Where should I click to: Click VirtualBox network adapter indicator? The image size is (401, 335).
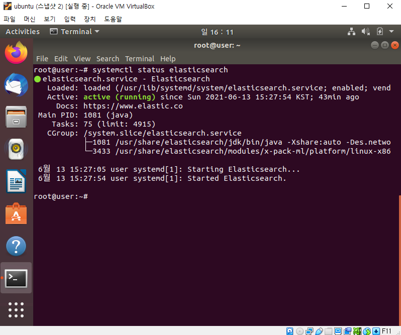pos(309,331)
